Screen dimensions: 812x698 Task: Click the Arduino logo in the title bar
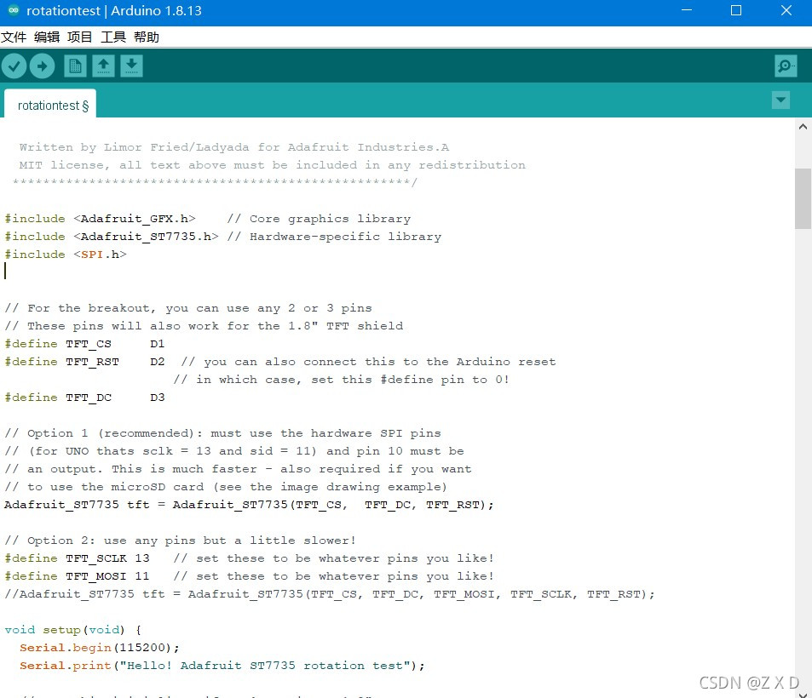[x=14, y=10]
